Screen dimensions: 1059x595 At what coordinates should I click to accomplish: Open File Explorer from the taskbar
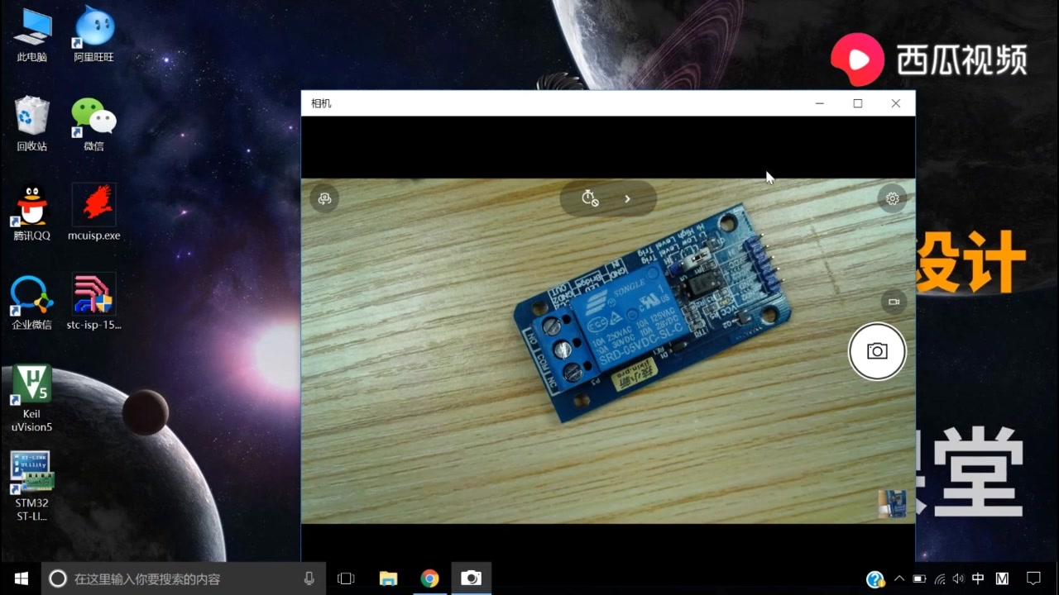point(388,578)
